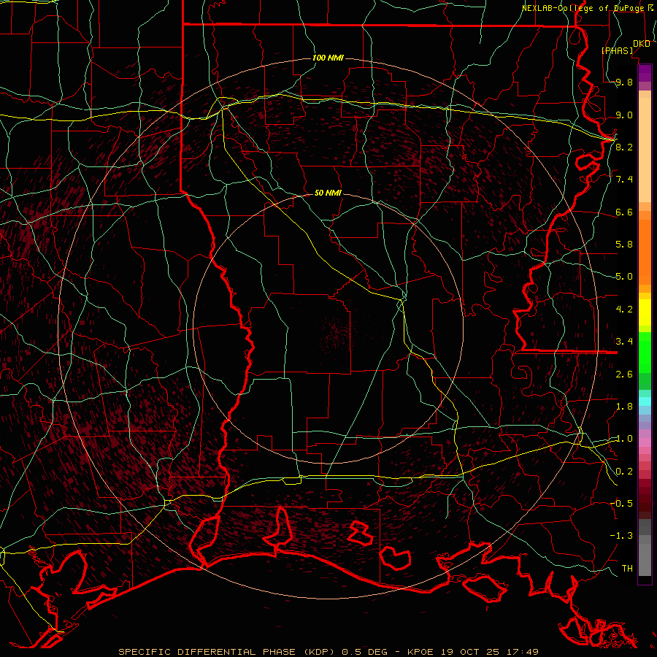Click the 8.2 scale value
The width and height of the screenshot is (657, 657).
tap(624, 147)
